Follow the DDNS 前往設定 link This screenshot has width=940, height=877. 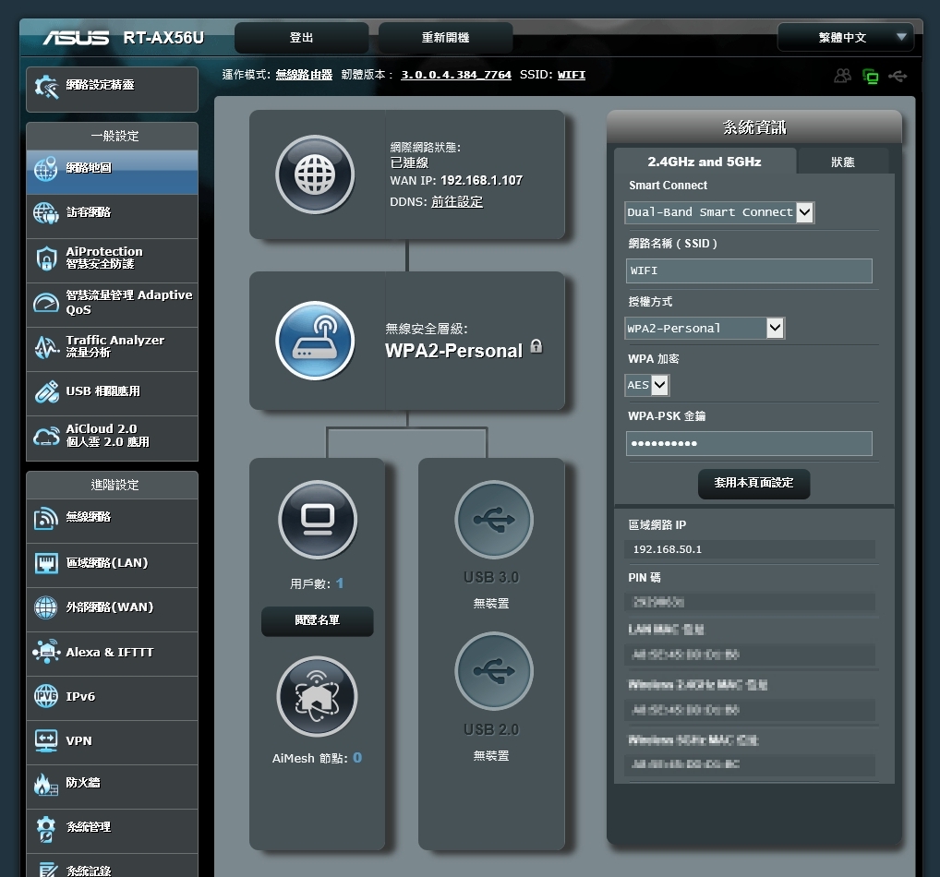click(x=457, y=201)
